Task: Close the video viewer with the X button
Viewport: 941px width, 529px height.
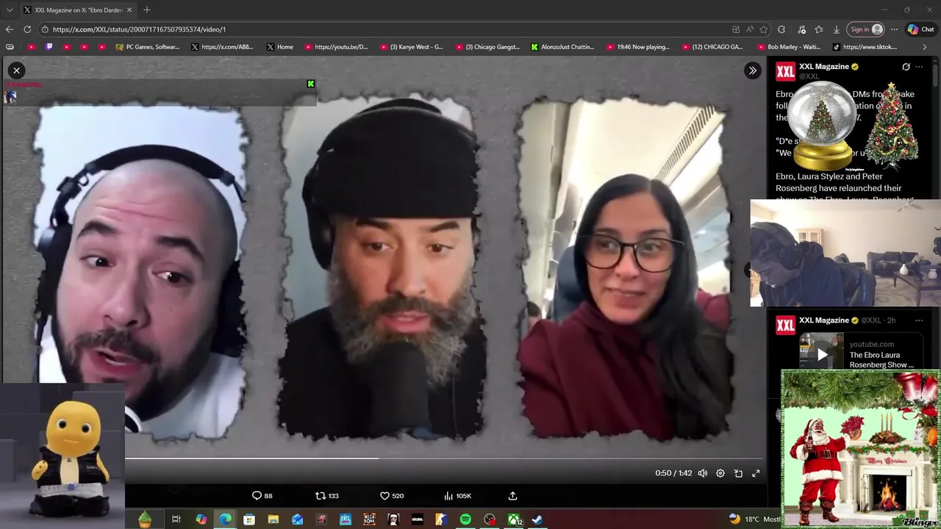Action: click(x=16, y=70)
